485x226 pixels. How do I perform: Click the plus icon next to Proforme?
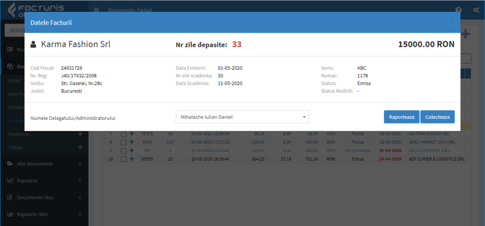80,134
